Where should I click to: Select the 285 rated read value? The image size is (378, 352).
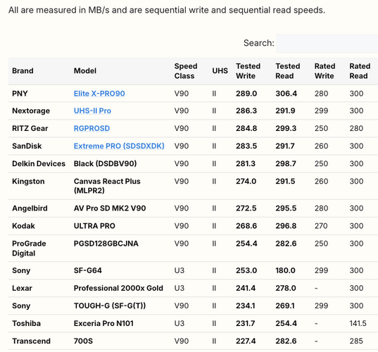click(356, 341)
